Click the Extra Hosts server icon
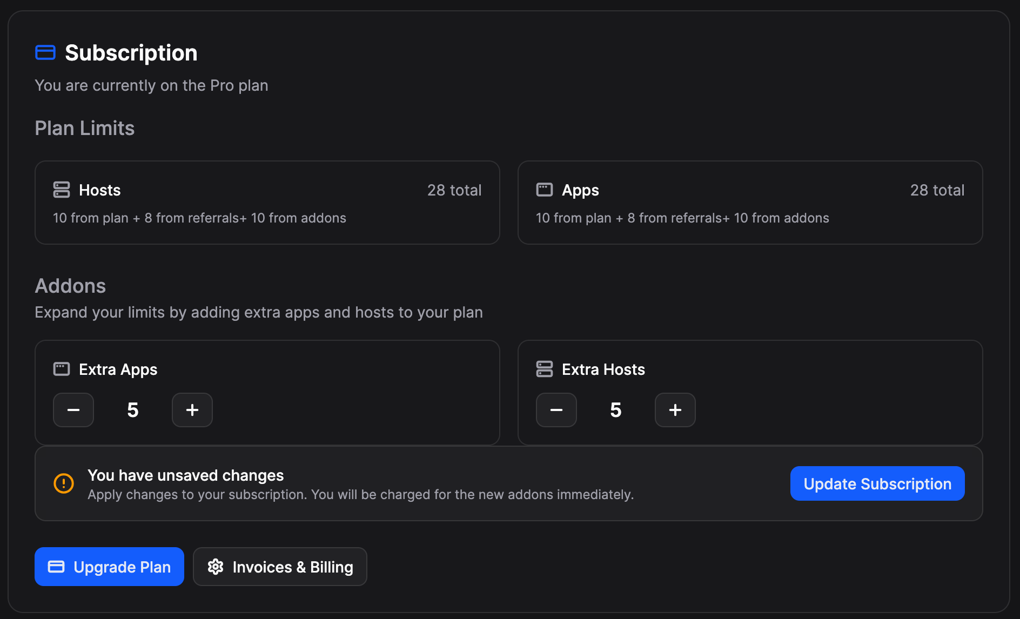This screenshot has width=1020, height=619. pyautogui.click(x=544, y=369)
